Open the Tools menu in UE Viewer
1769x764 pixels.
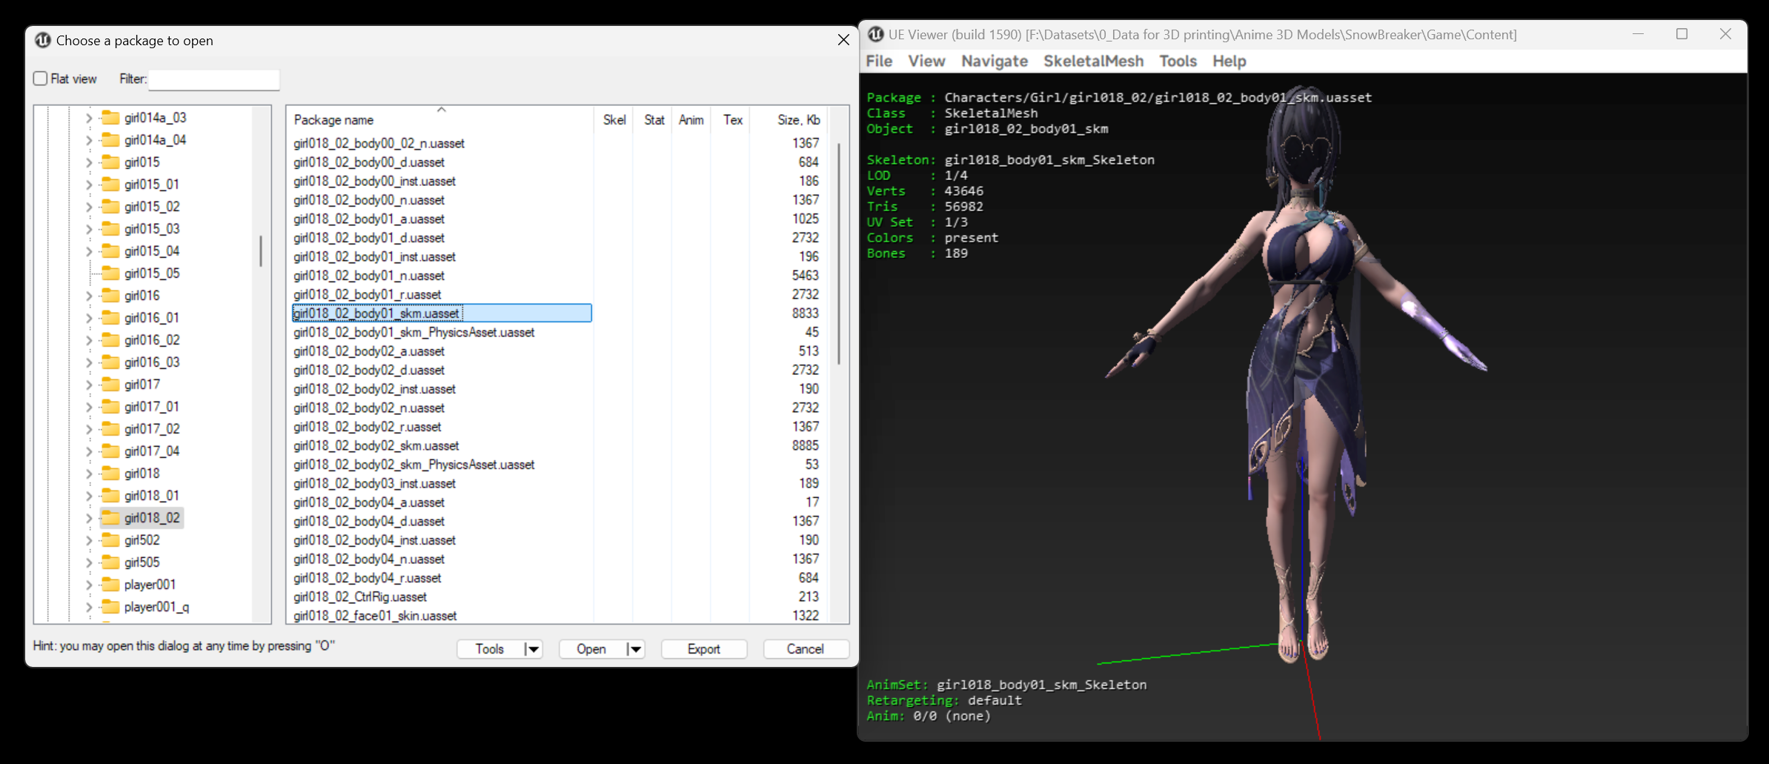[x=1178, y=61]
